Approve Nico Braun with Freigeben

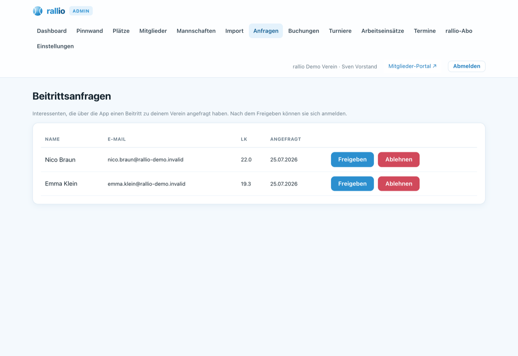coord(352,159)
